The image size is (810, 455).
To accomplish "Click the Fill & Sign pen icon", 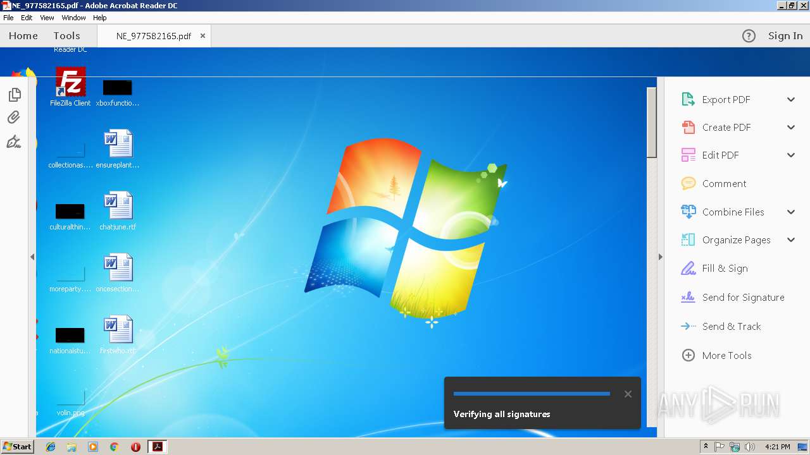I will coord(688,268).
